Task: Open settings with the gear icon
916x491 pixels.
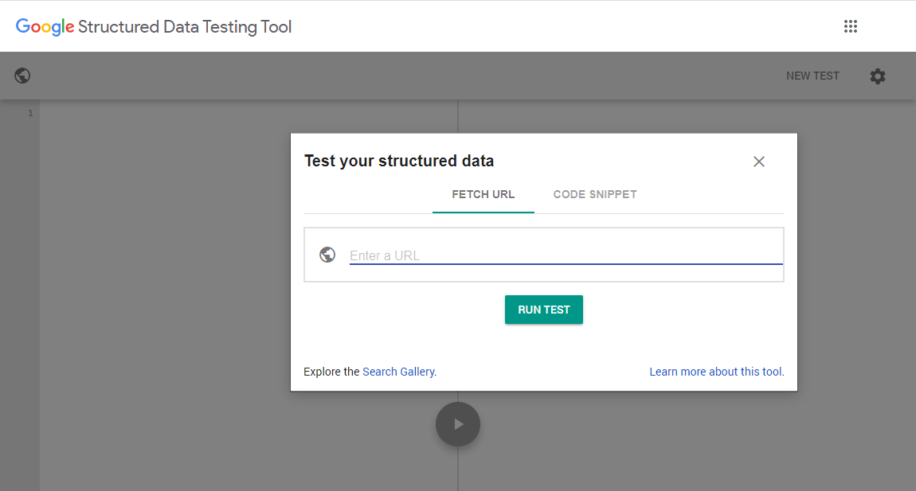Action: click(878, 76)
